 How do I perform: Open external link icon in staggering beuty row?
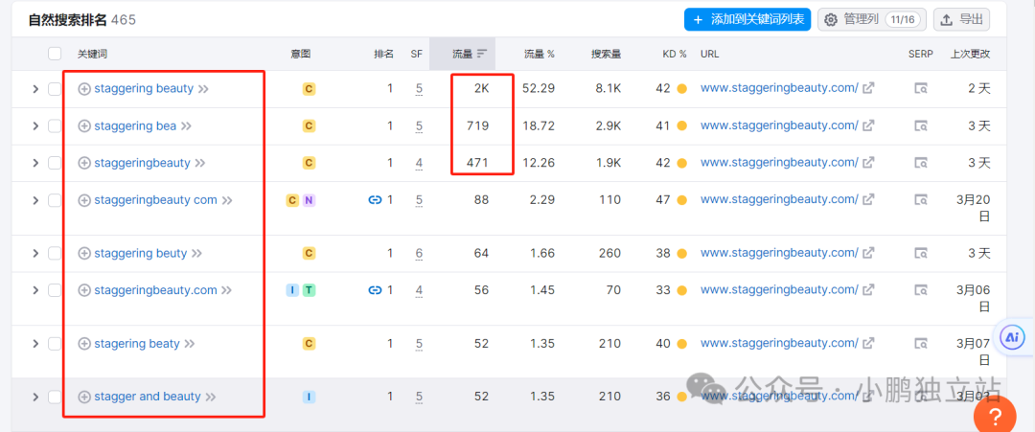click(868, 252)
